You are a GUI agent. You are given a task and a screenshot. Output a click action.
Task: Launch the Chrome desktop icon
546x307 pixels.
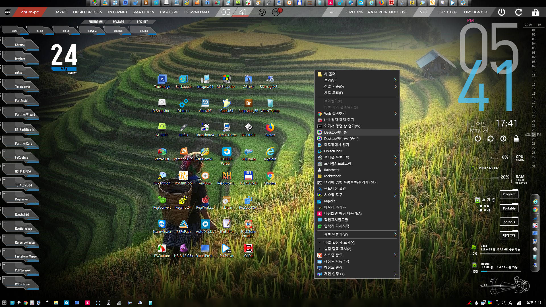(270, 178)
